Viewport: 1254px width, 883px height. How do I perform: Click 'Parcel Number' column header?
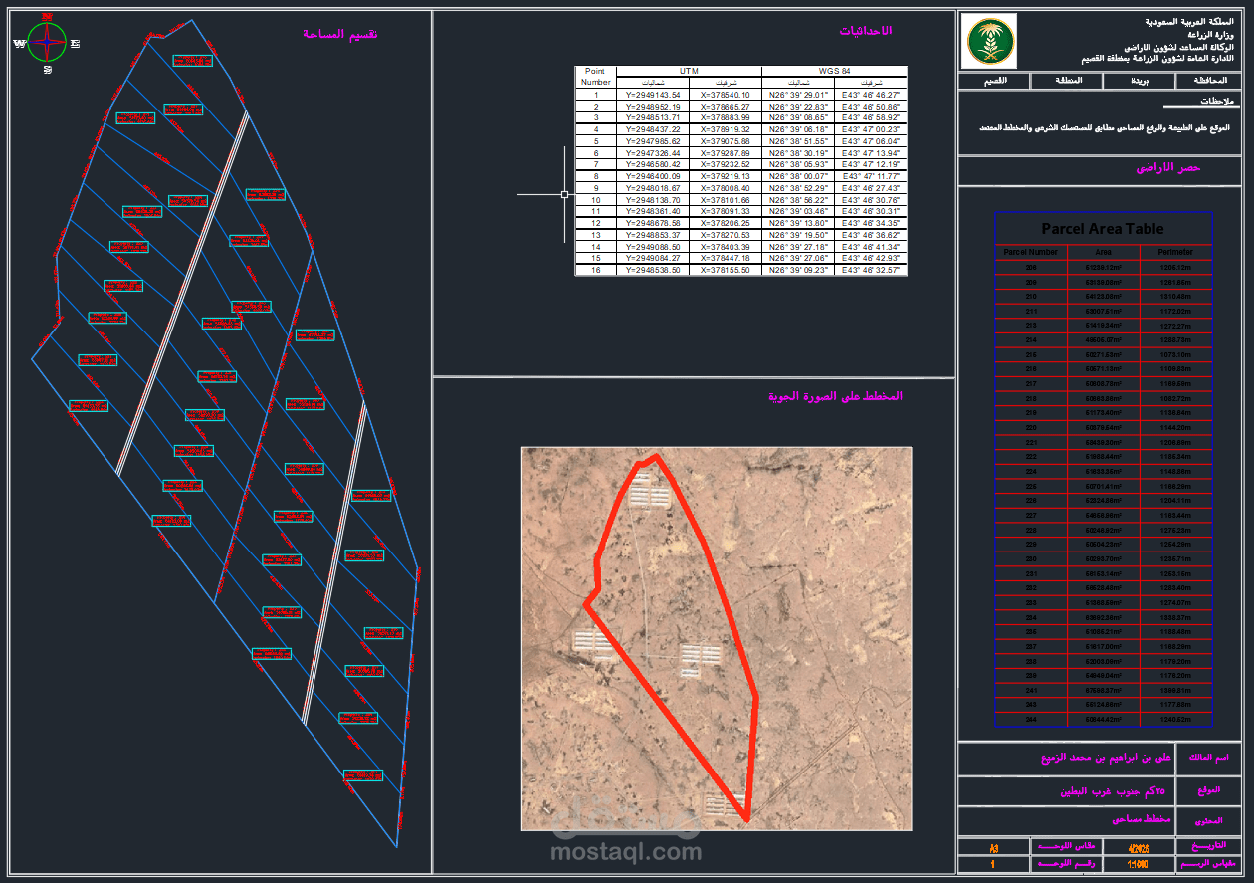pyautogui.click(x=1031, y=253)
